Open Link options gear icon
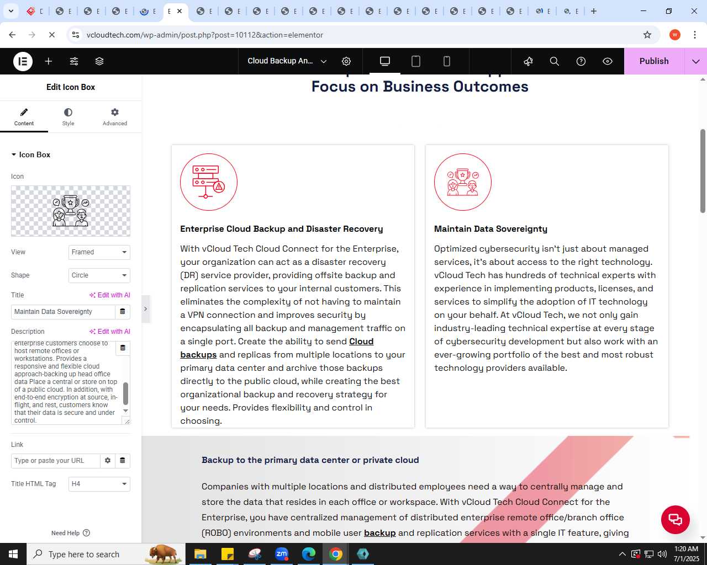 pos(108,461)
